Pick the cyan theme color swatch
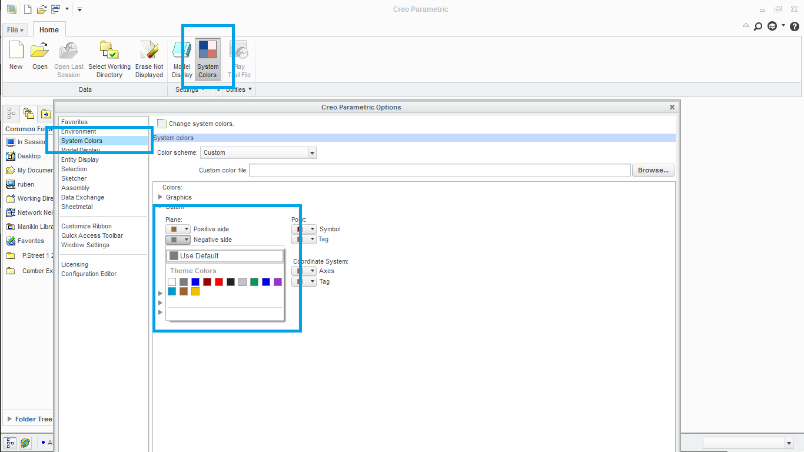Screen dimensions: 804x452 (172, 291)
